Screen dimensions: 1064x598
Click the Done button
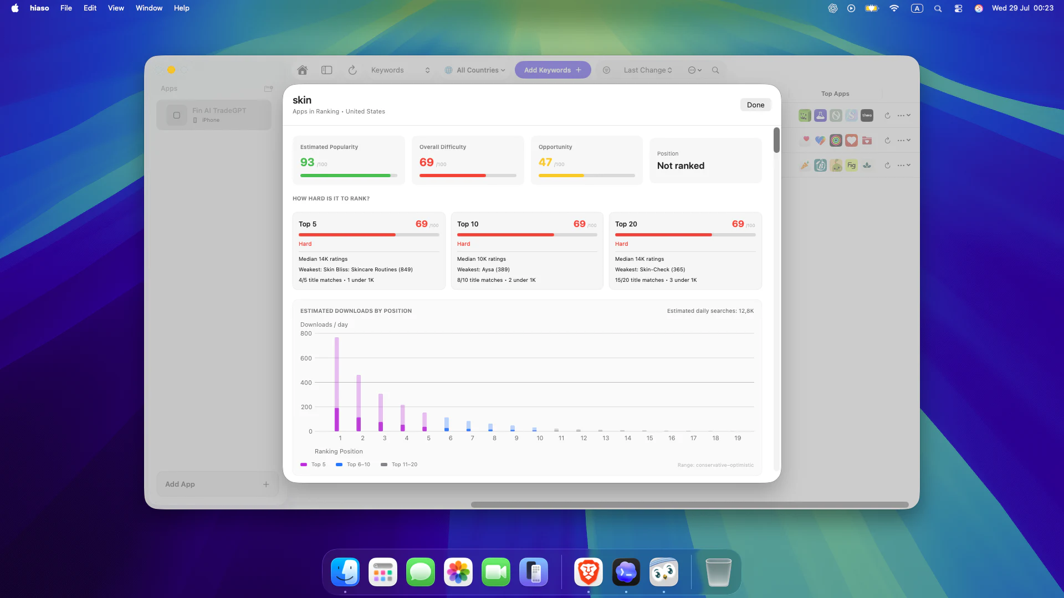755,105
